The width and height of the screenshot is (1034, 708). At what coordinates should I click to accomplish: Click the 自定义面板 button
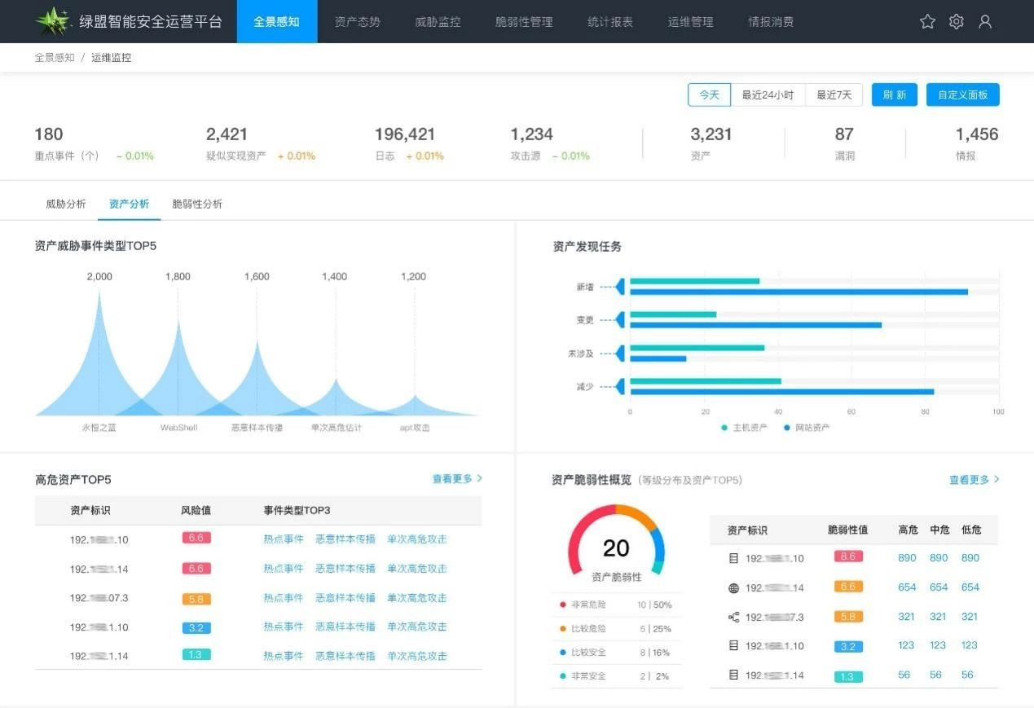(x=962, y=95)
